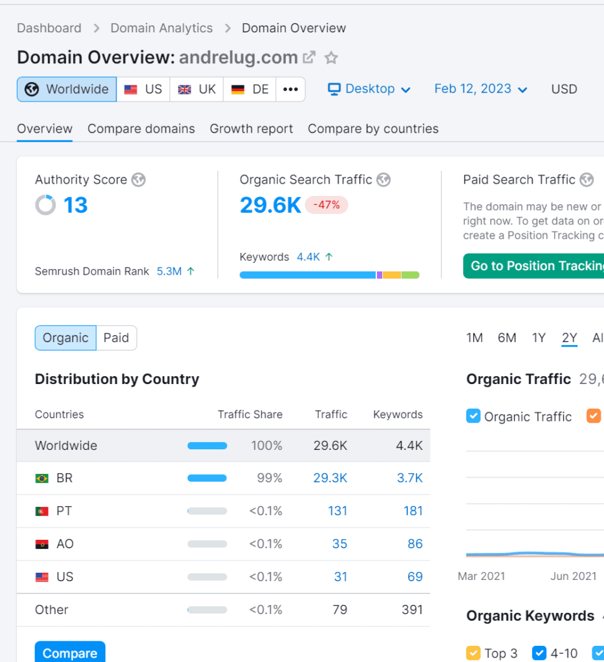Click the UK region button

coord(197,89)
